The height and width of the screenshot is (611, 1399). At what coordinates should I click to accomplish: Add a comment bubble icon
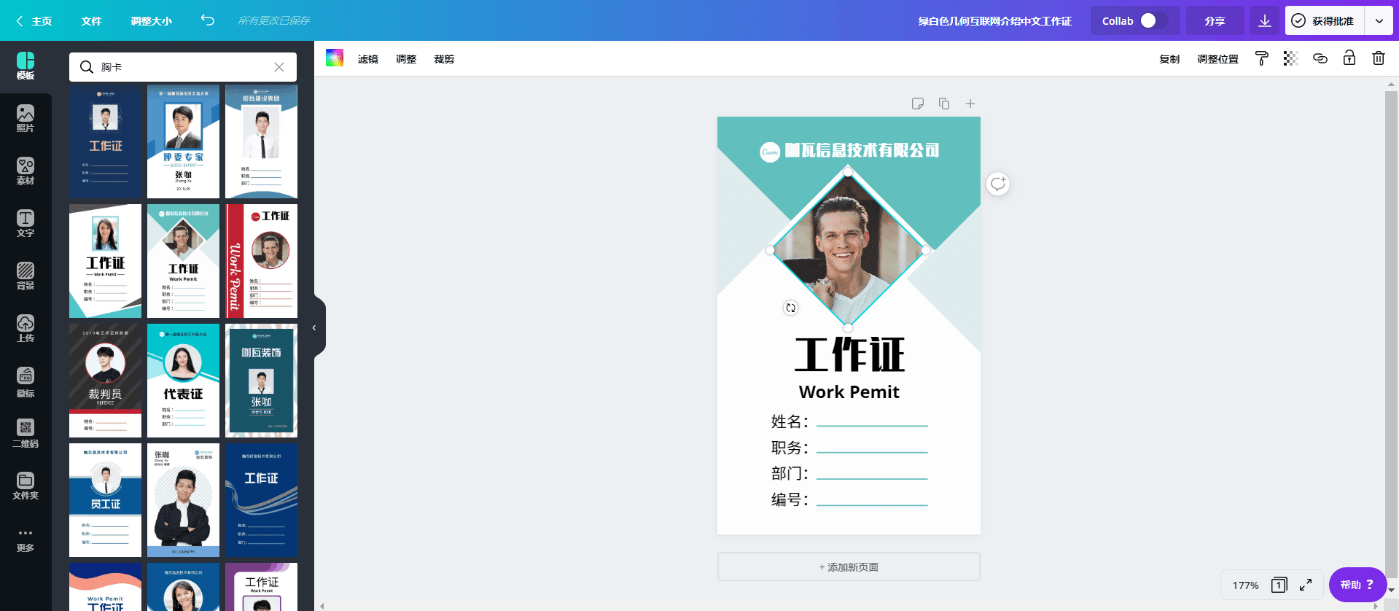998,184
